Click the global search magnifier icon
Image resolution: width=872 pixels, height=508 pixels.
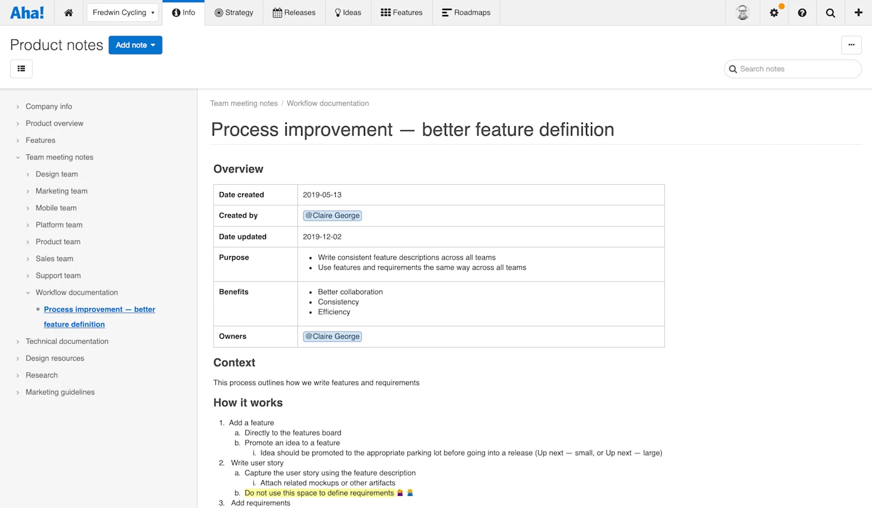pos(830,13)
